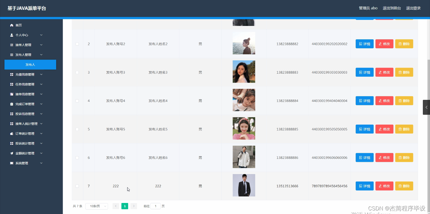Select the 首页 home icon in the sidebar
Screen dimensions: 430x214
tap(11, 25)
